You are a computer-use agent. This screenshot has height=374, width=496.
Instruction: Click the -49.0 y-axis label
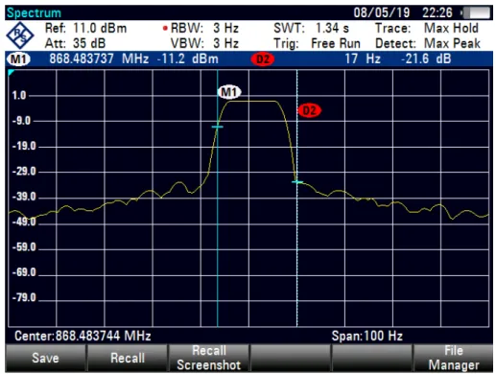[24, 222]
